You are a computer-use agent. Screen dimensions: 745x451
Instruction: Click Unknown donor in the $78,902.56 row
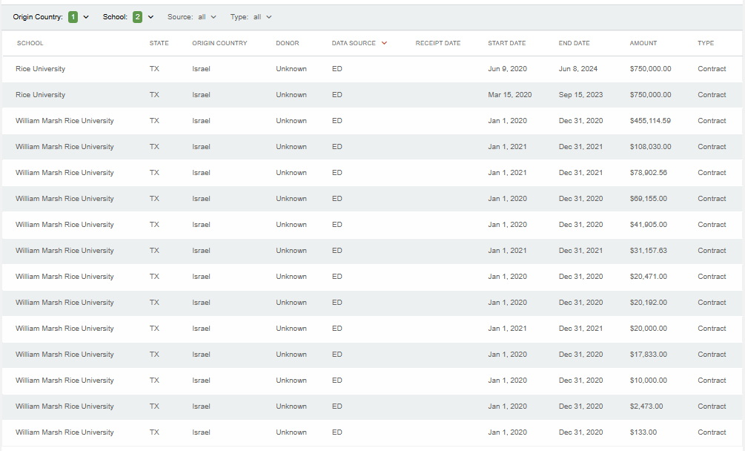[x=291, y=173]
